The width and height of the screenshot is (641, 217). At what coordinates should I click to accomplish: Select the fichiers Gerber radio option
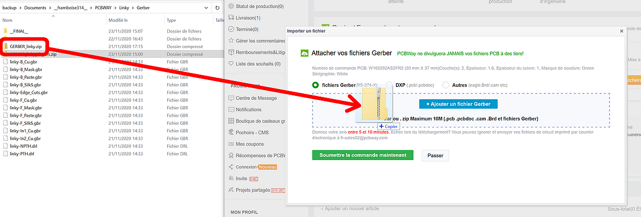tap(316, 85)
